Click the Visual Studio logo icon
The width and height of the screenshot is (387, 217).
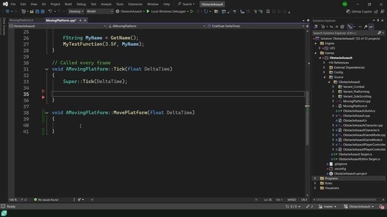point(5,4)
